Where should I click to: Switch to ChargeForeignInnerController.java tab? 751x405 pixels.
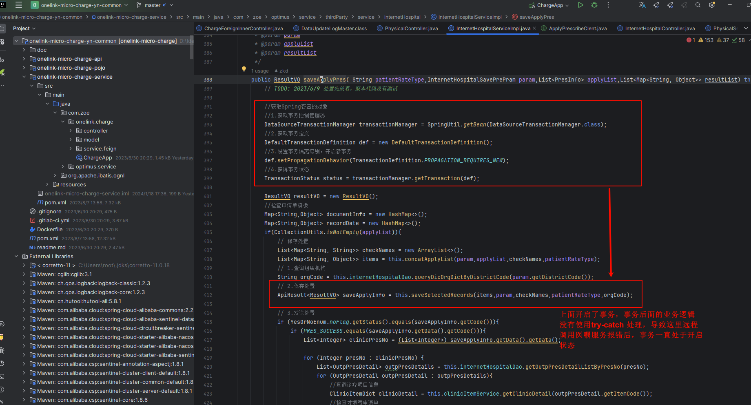pyautogui.click(x=240, y=28)
